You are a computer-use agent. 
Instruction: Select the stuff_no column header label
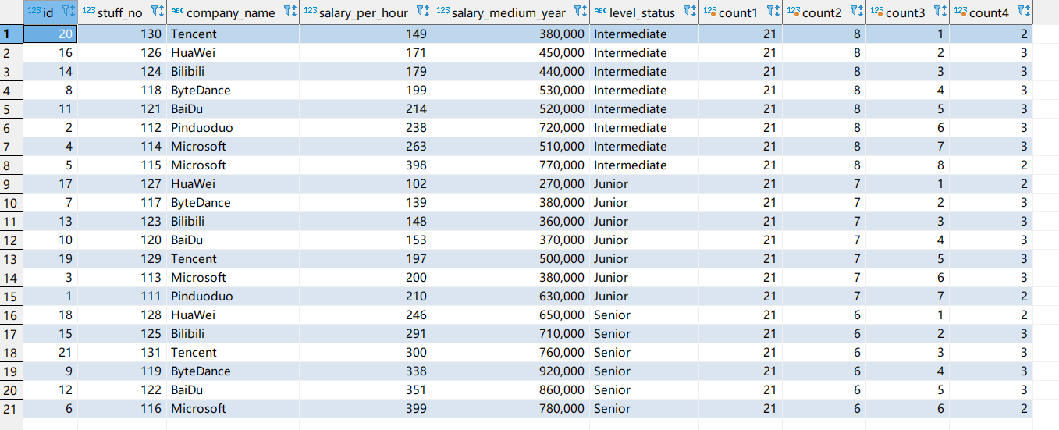click(119, 12)
